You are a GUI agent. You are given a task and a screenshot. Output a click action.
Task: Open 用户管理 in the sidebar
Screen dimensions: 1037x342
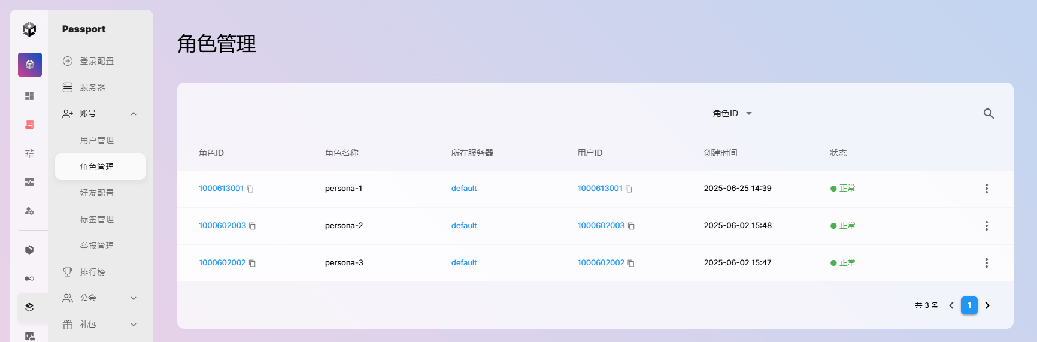97,140
